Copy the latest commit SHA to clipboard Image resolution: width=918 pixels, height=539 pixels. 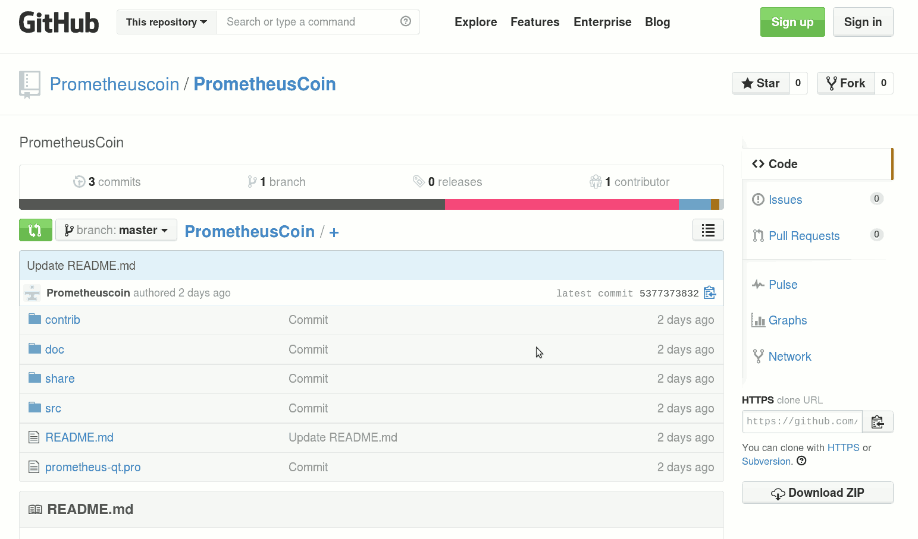[710, 292]
